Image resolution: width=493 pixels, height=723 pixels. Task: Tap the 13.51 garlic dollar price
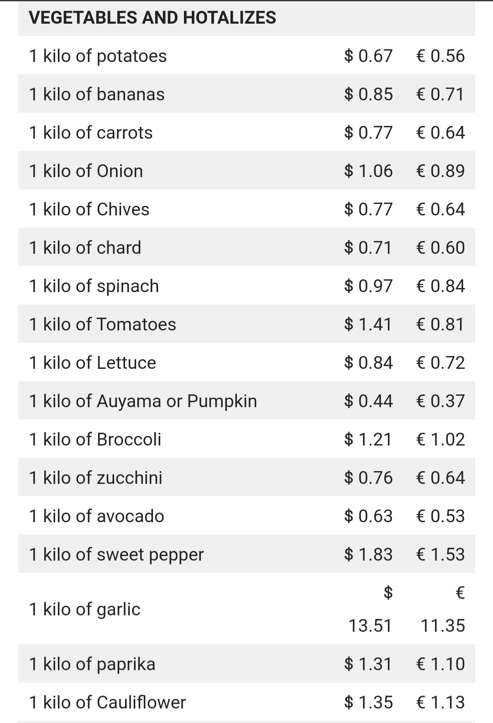point(370,625)
